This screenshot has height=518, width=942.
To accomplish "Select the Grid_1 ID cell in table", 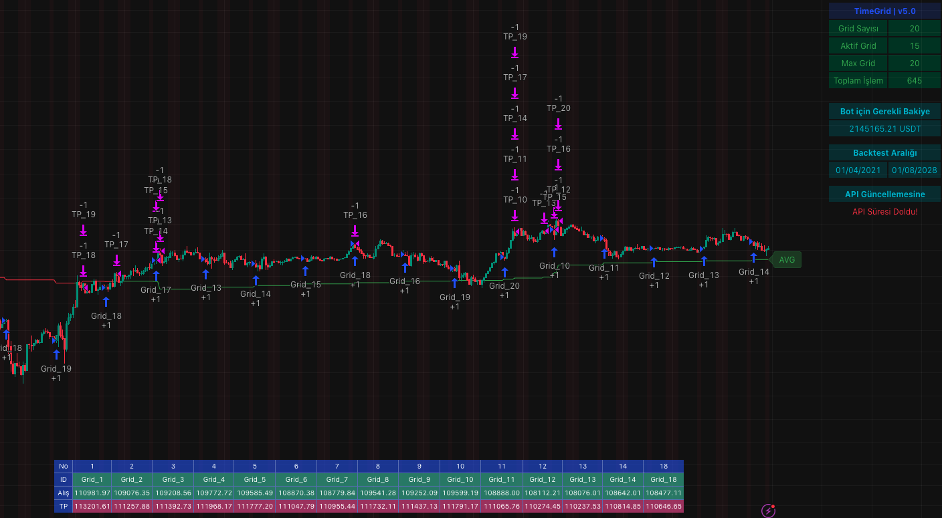I will click(x=92, y=479).
